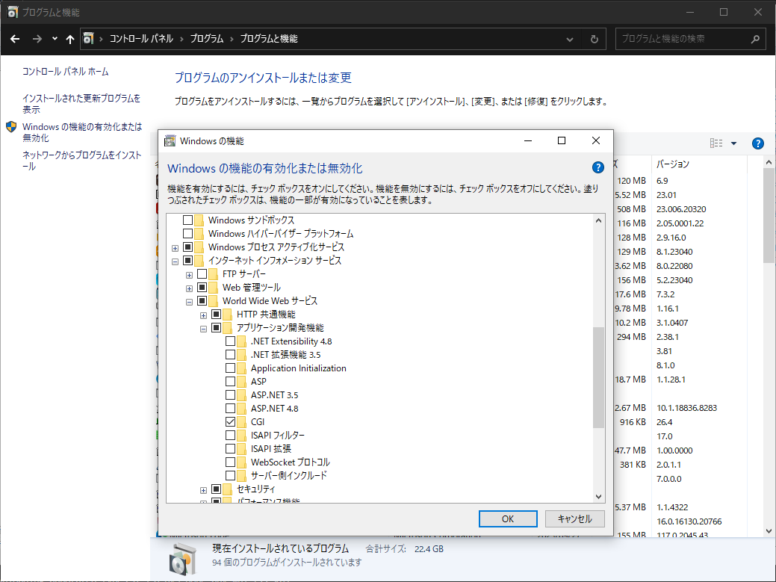Open プログラム in the breadcrumb path
776x582 pixels.
coord(208,39)
